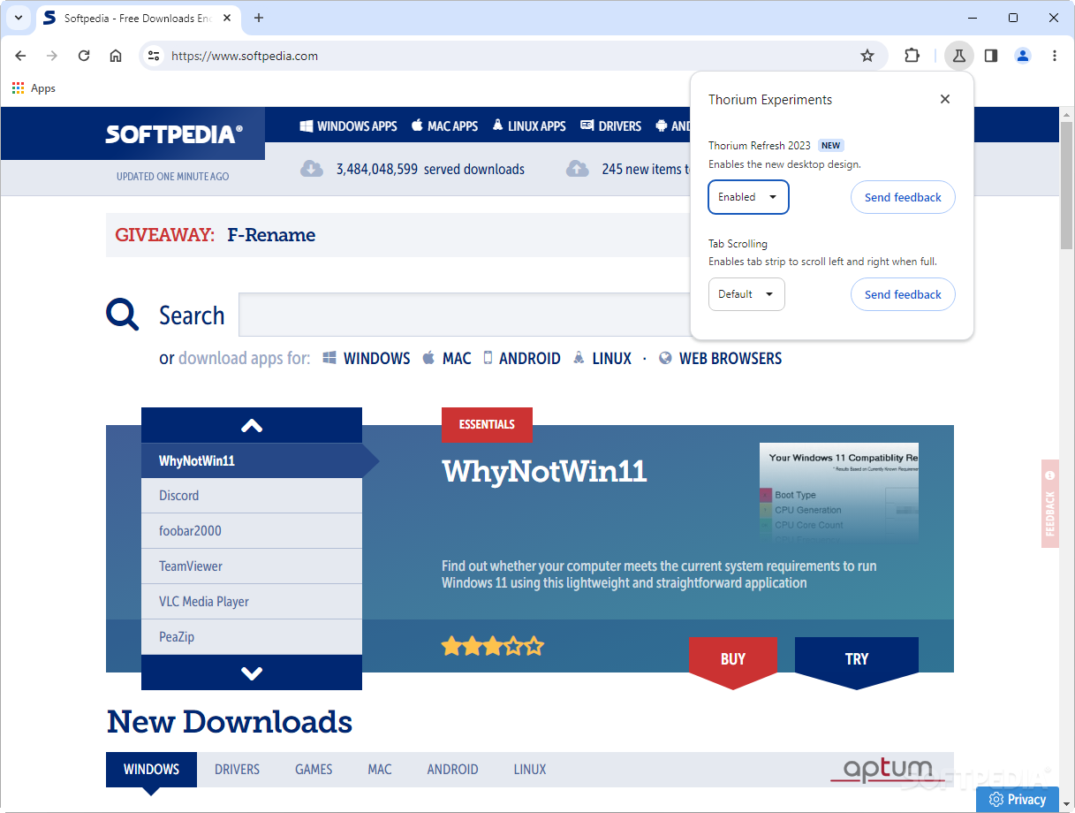
Task: Select Discord in the list
Action: point(252,496)
